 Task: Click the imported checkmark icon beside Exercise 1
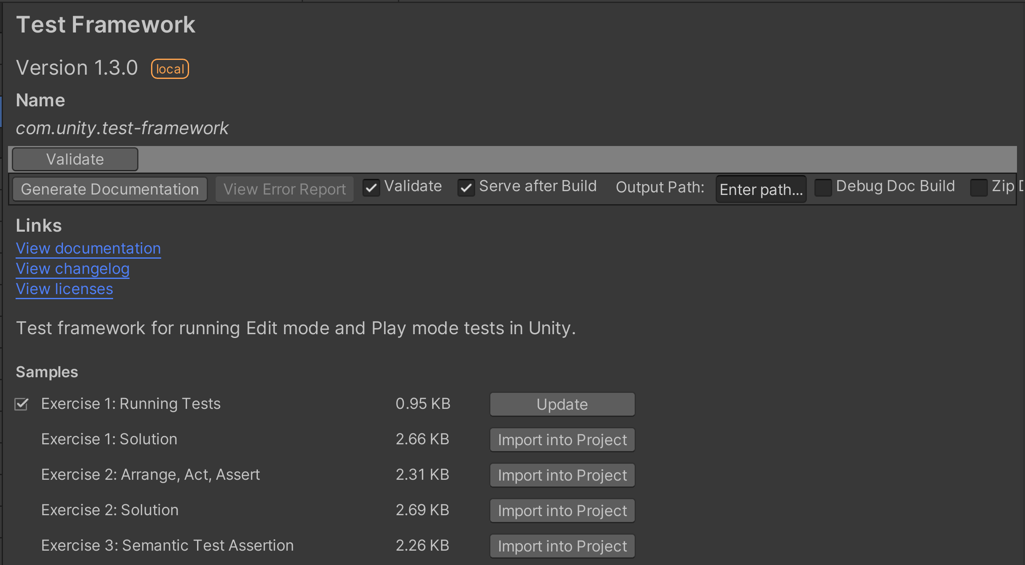tap(22, 404)
